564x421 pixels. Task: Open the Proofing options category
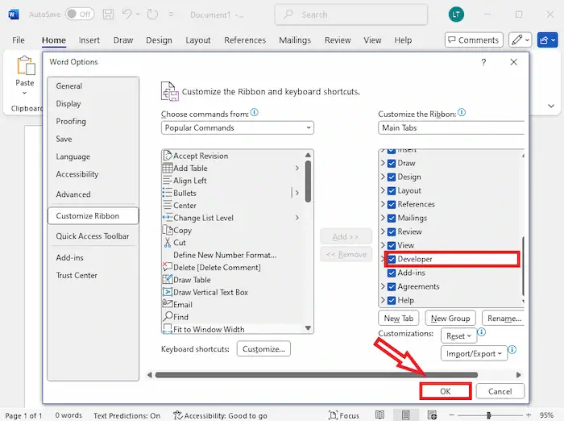click(71, 122)
